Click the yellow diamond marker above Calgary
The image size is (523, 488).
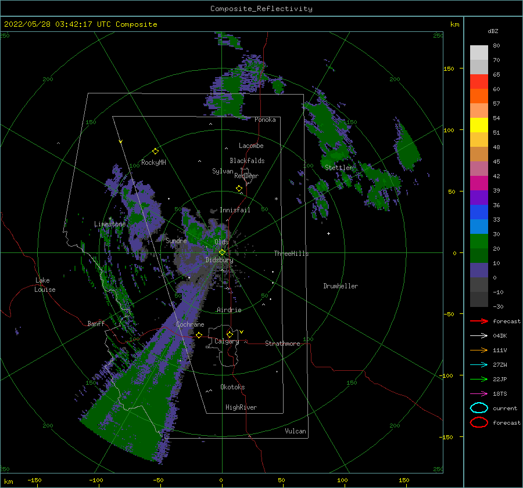pos(230,334)
